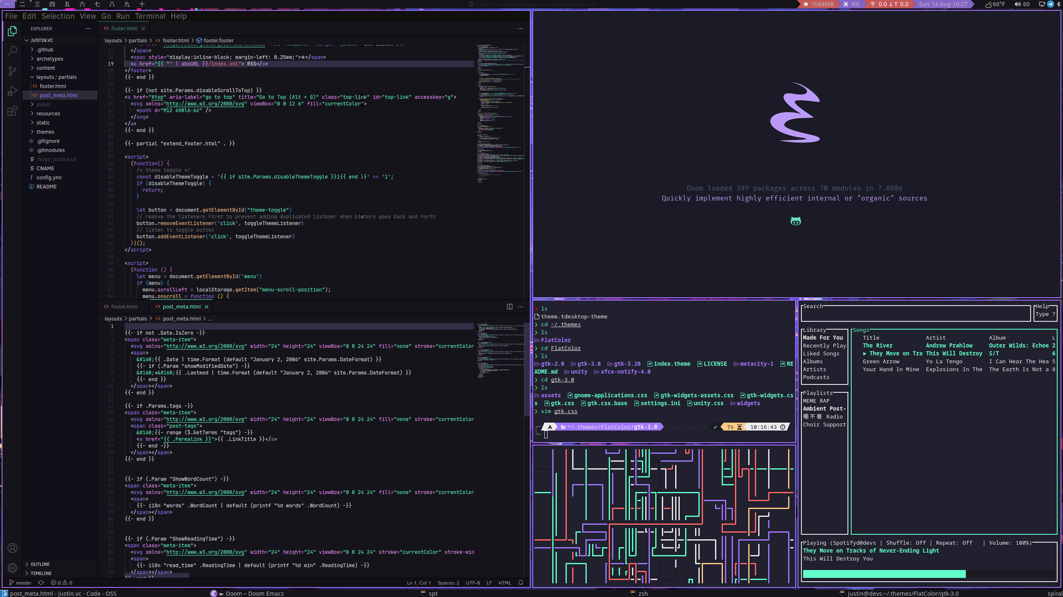Click the volume indicator showing 60

click(1022, 4)
